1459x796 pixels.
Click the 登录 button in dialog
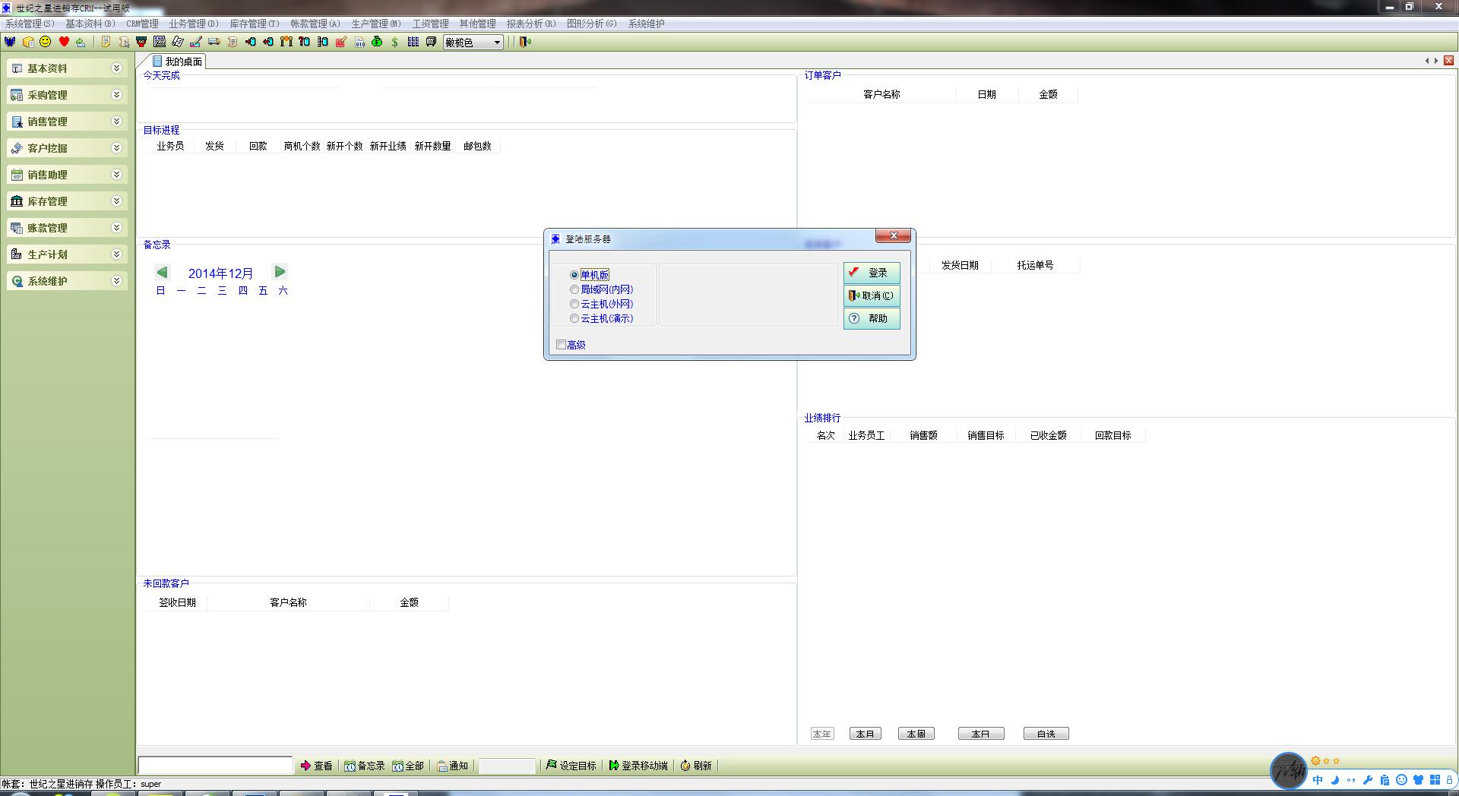coord(872,273)
